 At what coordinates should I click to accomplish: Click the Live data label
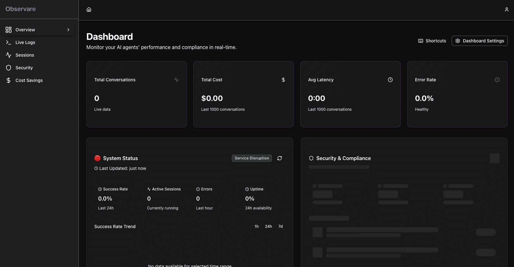tap(102, 109)
